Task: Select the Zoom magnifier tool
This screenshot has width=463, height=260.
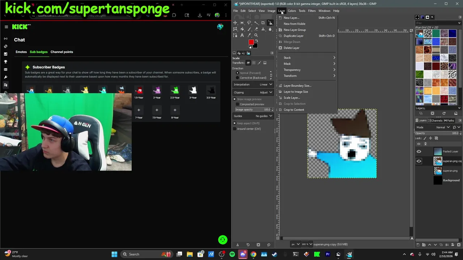Action: coord(256,35)
